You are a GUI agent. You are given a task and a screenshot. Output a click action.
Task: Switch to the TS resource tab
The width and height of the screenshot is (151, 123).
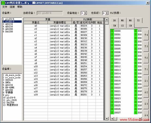138,20
